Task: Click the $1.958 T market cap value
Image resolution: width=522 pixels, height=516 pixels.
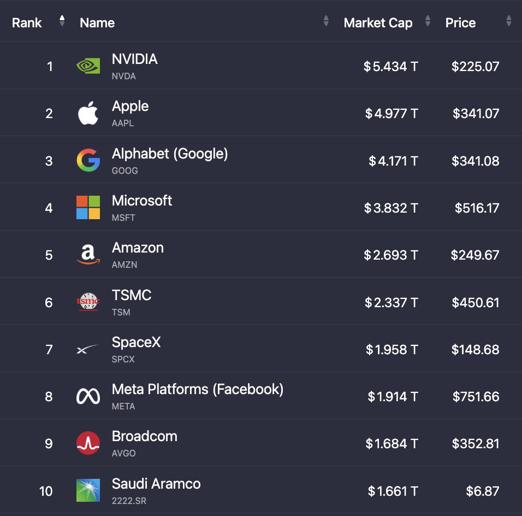Action: (x=392, y=350)
